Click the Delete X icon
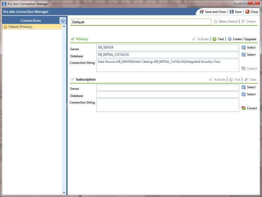 [243, 21]
